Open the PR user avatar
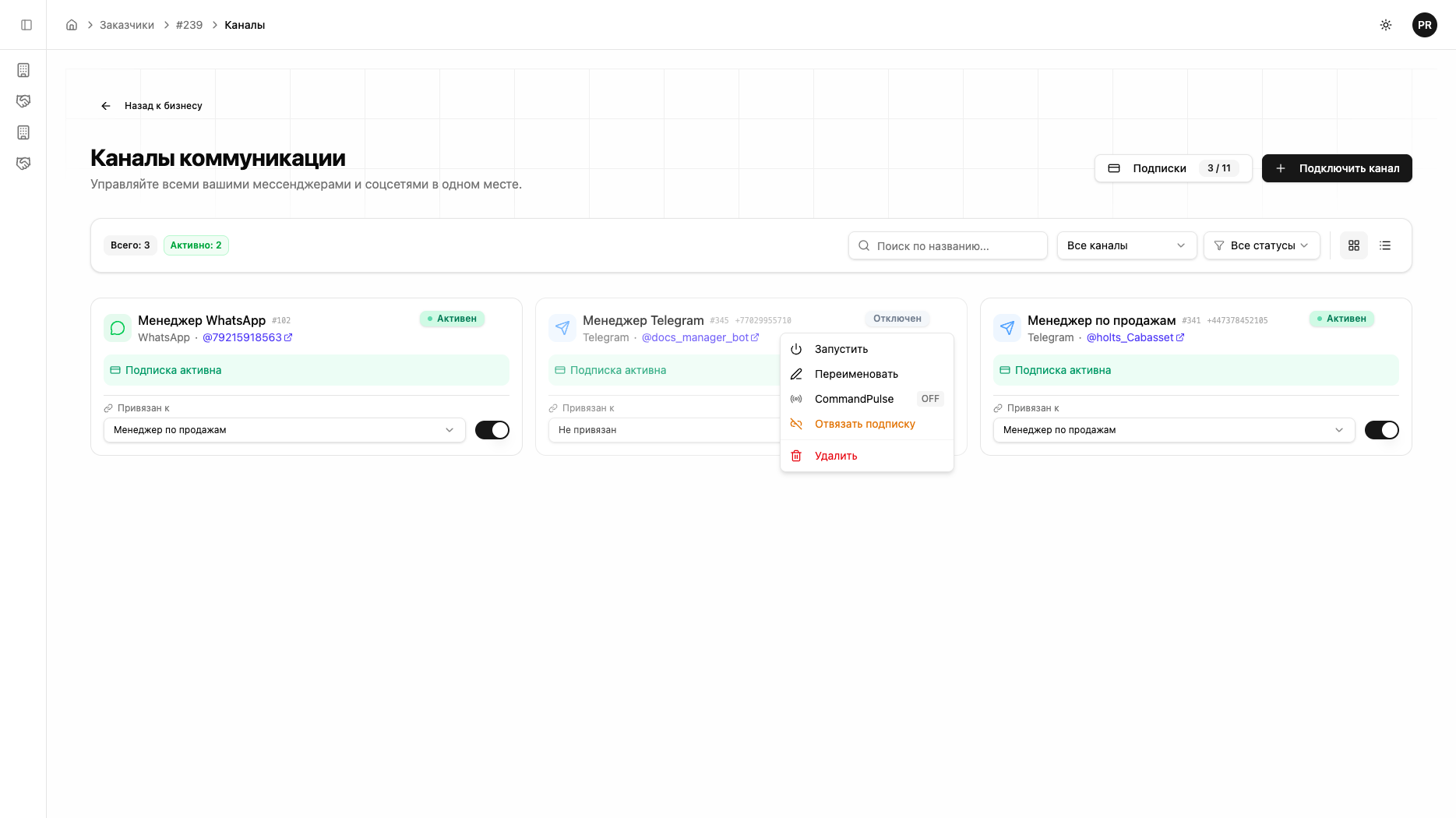 click(x=1424, y=25)
